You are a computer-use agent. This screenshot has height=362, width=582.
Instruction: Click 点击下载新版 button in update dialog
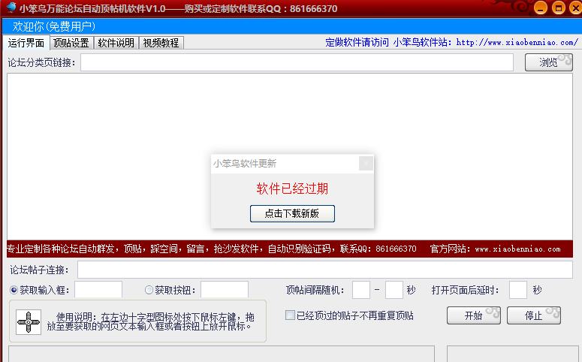[292, 213]
